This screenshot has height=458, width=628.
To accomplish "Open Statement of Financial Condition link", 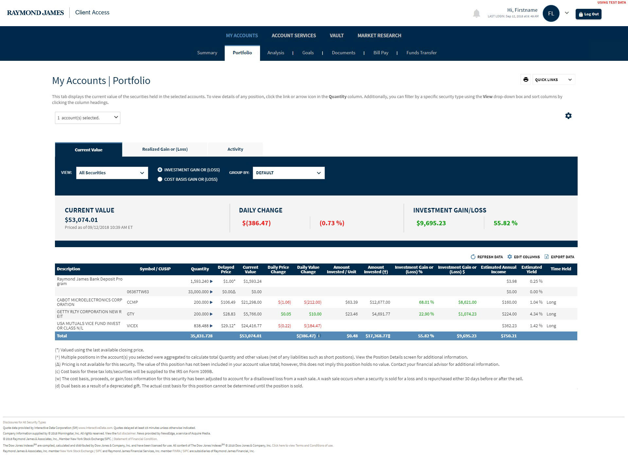I will tap(135, 439).
